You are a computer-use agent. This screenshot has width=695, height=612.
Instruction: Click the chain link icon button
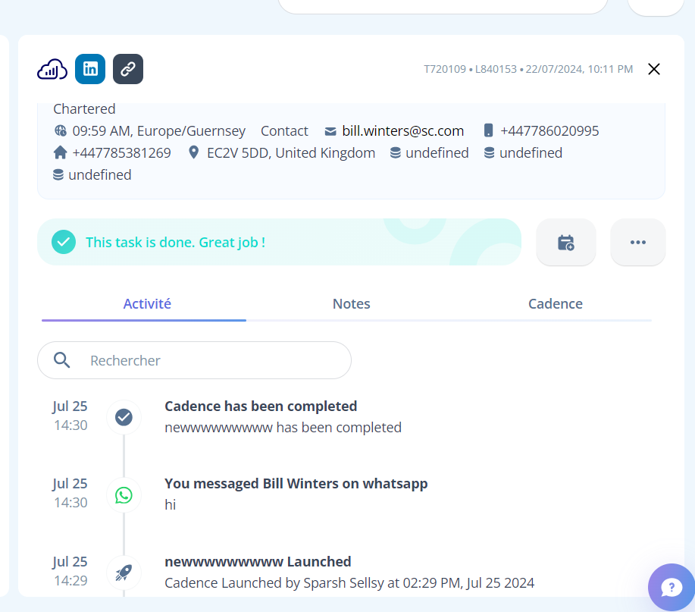(x=128, y=69)
